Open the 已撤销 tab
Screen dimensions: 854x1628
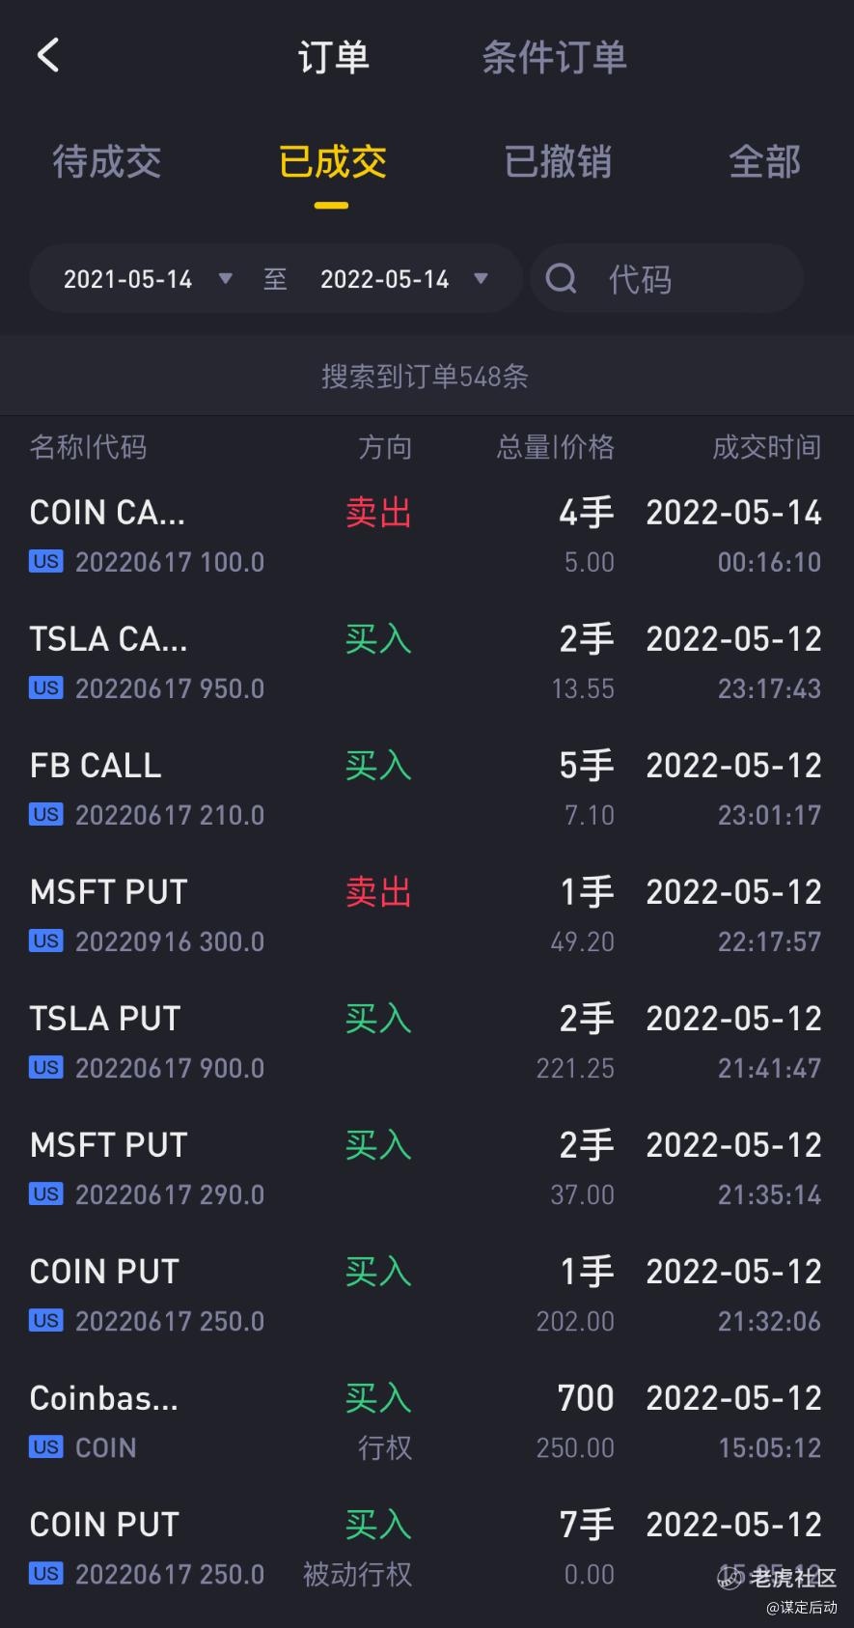[x=558, y=161]
